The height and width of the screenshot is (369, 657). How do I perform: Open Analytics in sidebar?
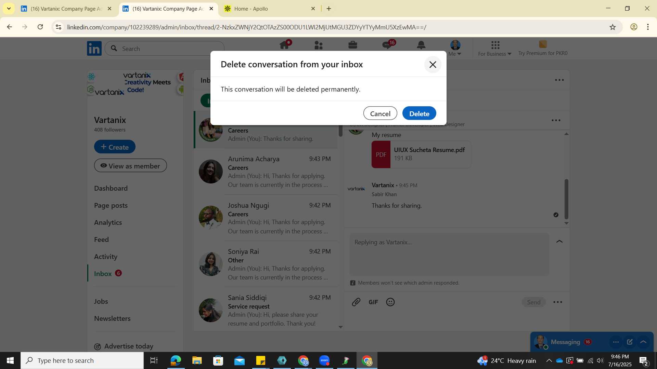pos(108,222)
